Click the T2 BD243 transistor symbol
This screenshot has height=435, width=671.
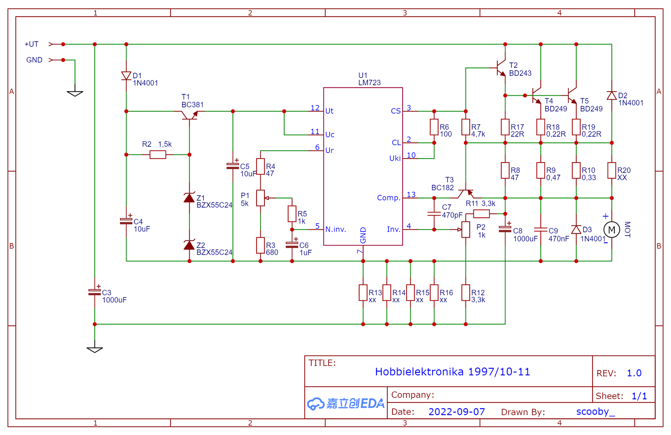[x=501, y=68]
